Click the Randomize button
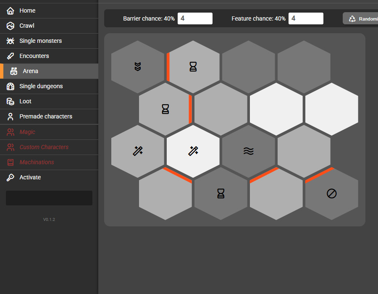This screenshot has height=294, width=378. (x=360, y=19)
